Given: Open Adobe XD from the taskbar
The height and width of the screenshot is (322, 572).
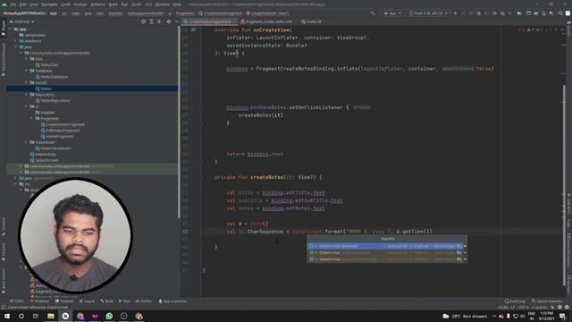Looking at the screenshot, I should point(95,316).
